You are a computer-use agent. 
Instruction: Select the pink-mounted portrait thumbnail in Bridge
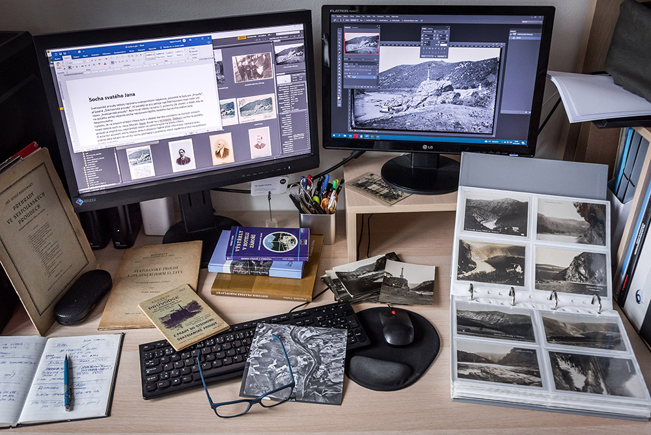260,143
